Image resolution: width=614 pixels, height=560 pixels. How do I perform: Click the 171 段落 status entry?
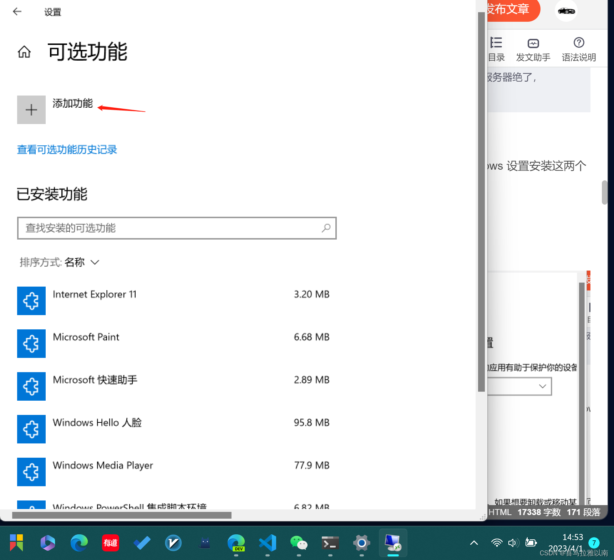coord(584,512)
